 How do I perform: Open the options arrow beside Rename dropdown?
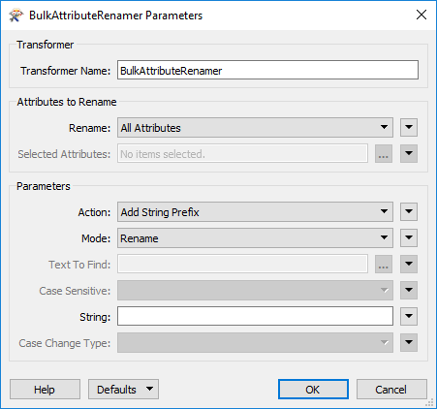tap(409, 128)
